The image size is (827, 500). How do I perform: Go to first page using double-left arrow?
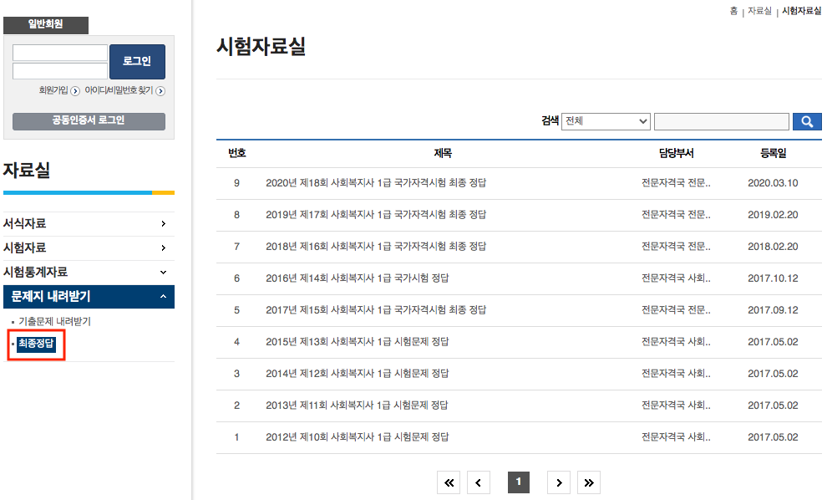pos(449,482)
